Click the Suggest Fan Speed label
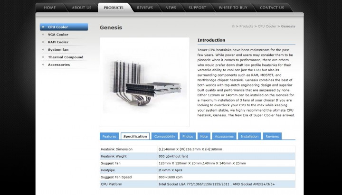The height and width of the screenshot is (195, 342). tap(116, 177)
